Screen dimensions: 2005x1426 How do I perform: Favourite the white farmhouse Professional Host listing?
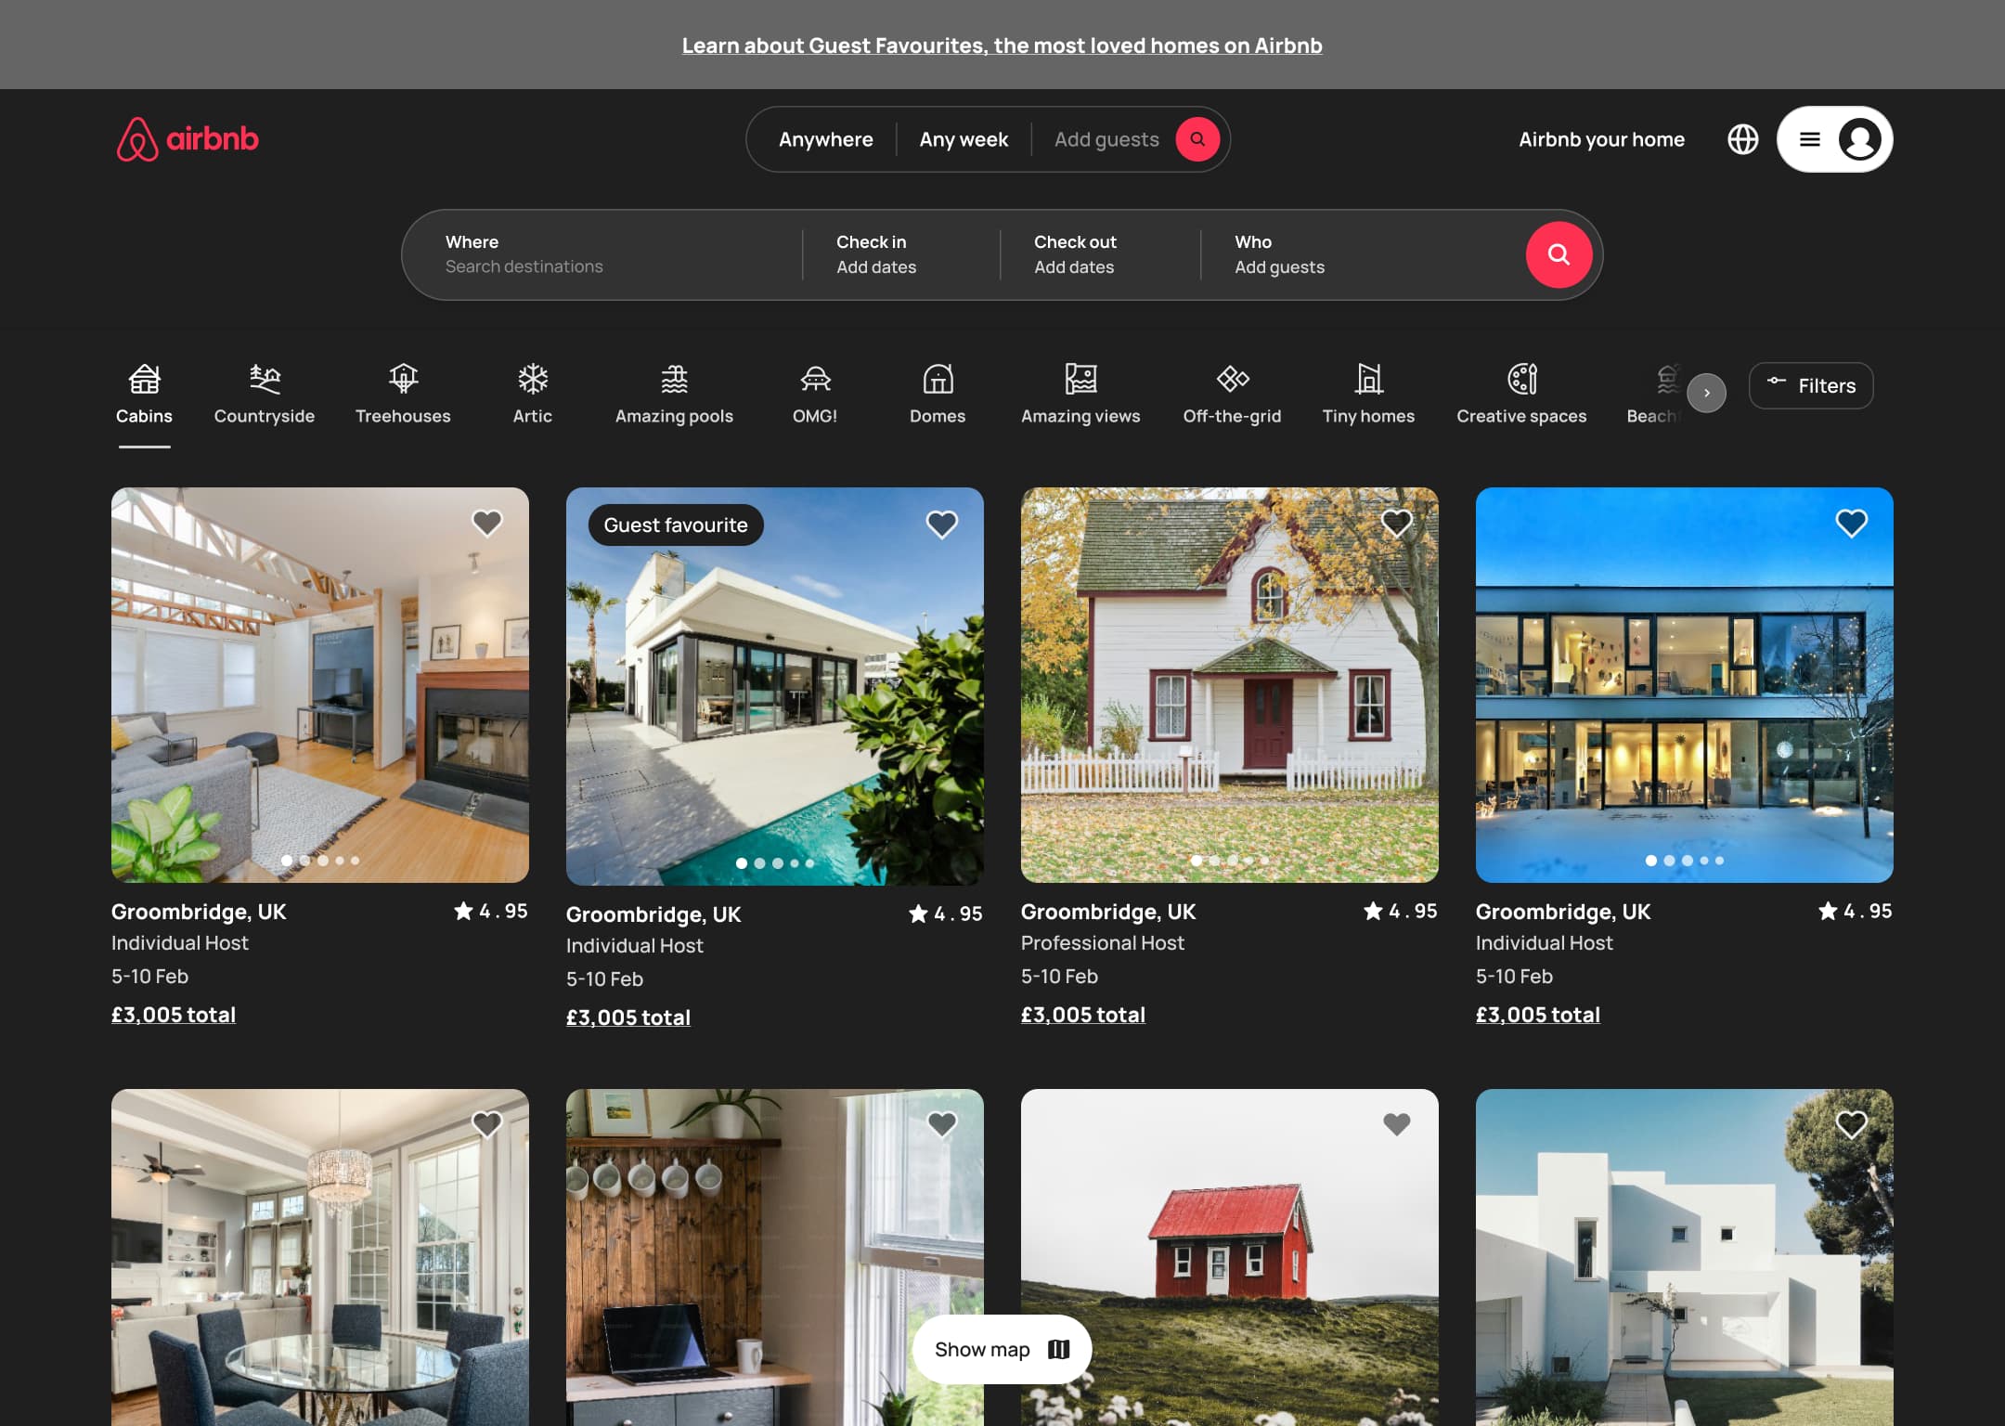[x=1397, y=523]
